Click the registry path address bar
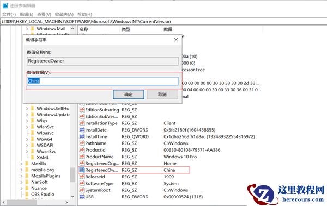 (x=163, y=21)
